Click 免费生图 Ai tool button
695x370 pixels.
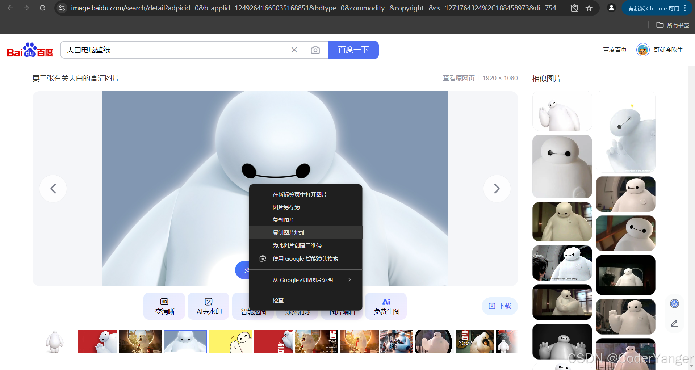[x=386, y=306]
